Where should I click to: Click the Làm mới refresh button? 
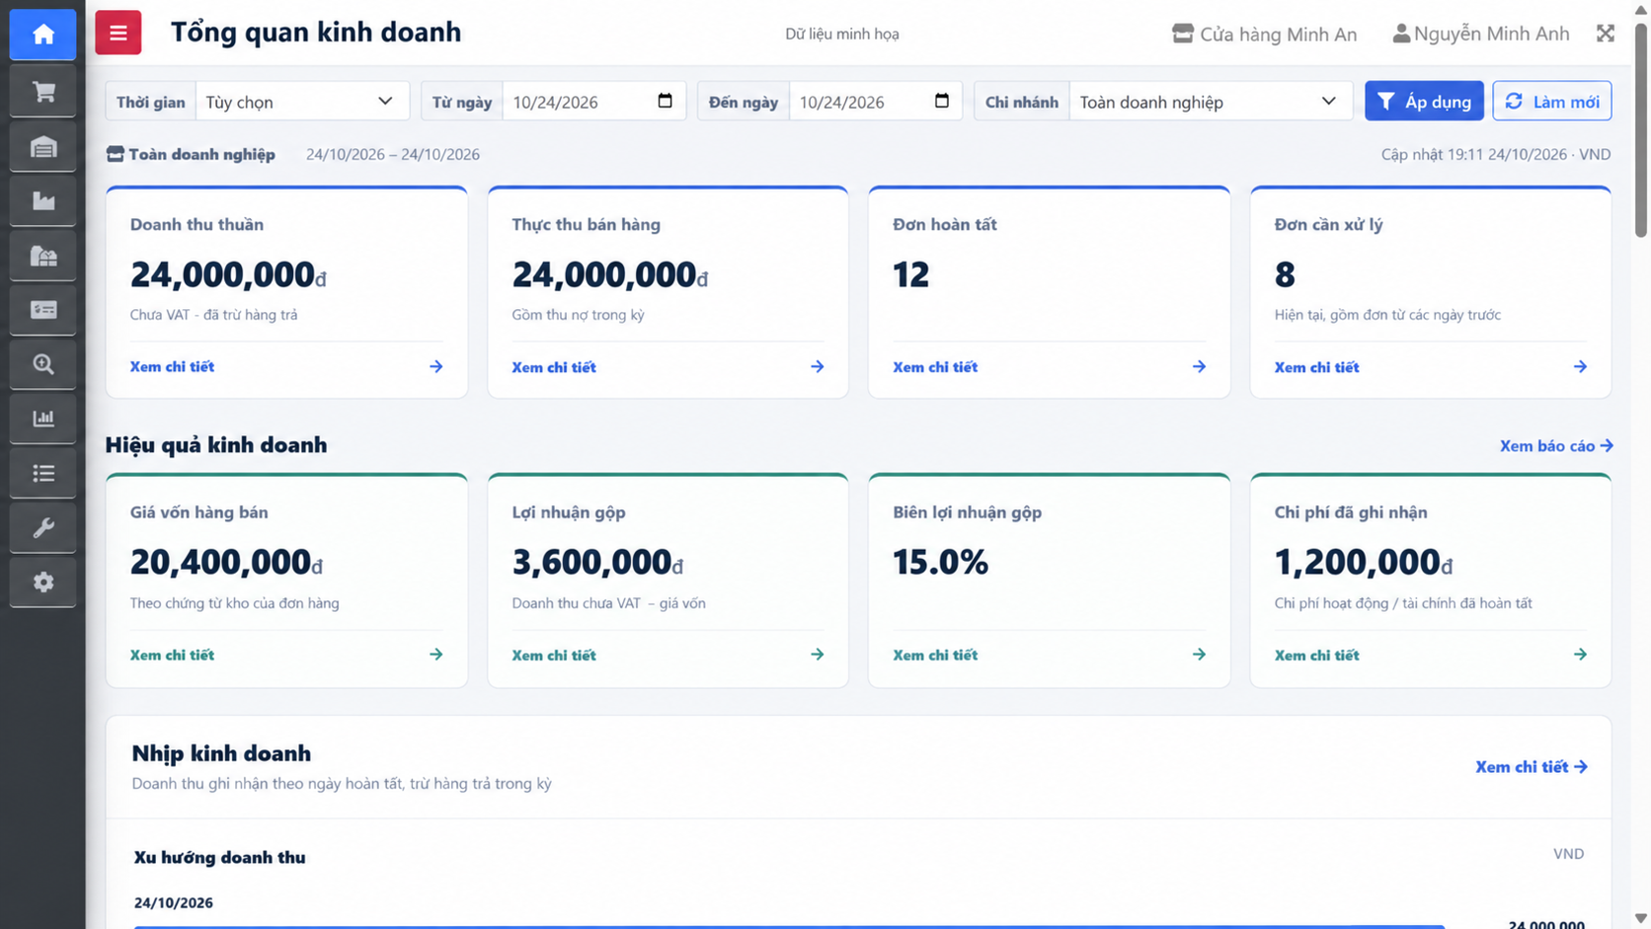click(1551, 101)
